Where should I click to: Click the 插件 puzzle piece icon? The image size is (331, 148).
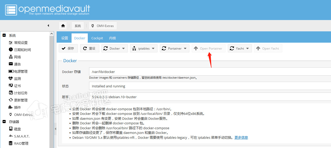coord(11,107)
